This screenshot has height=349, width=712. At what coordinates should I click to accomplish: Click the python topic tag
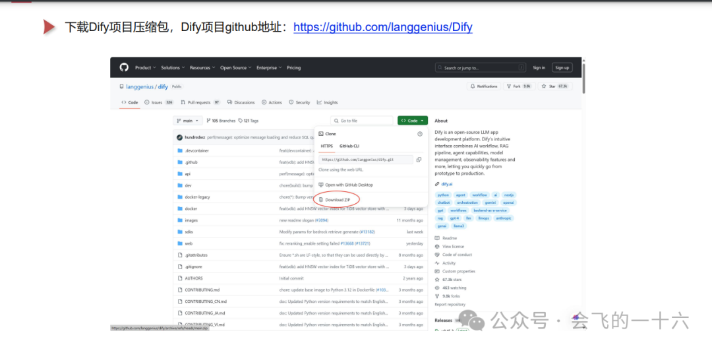443,195
